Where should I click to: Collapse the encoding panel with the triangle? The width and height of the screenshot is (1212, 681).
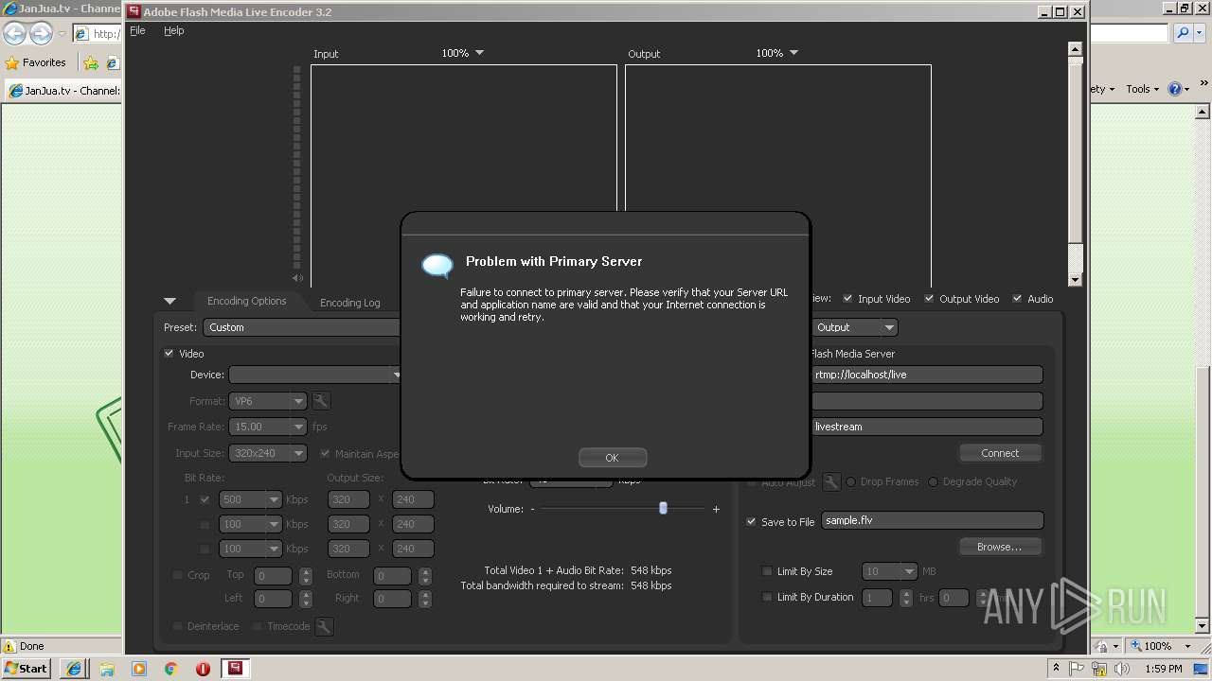(169, 301)
